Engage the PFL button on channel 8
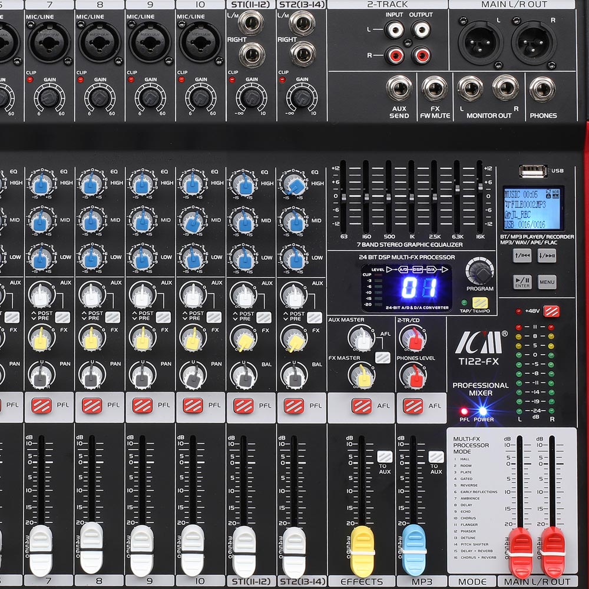Image resolution: width=589 pixels, height=589 pixels. coord(92,405)
